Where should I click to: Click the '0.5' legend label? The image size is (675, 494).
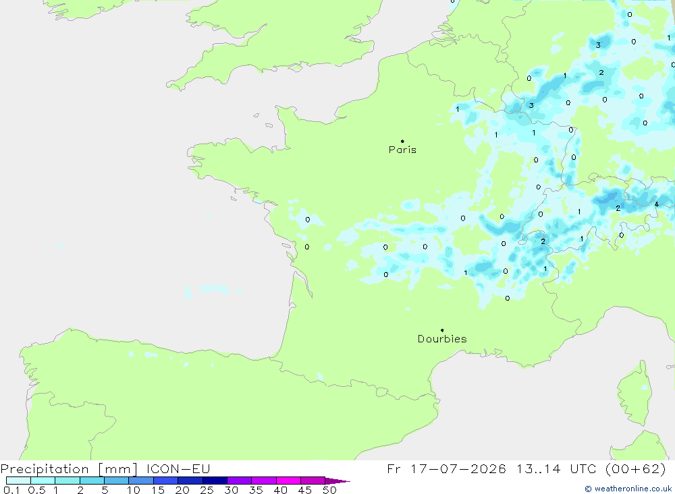tap(36, 490)
